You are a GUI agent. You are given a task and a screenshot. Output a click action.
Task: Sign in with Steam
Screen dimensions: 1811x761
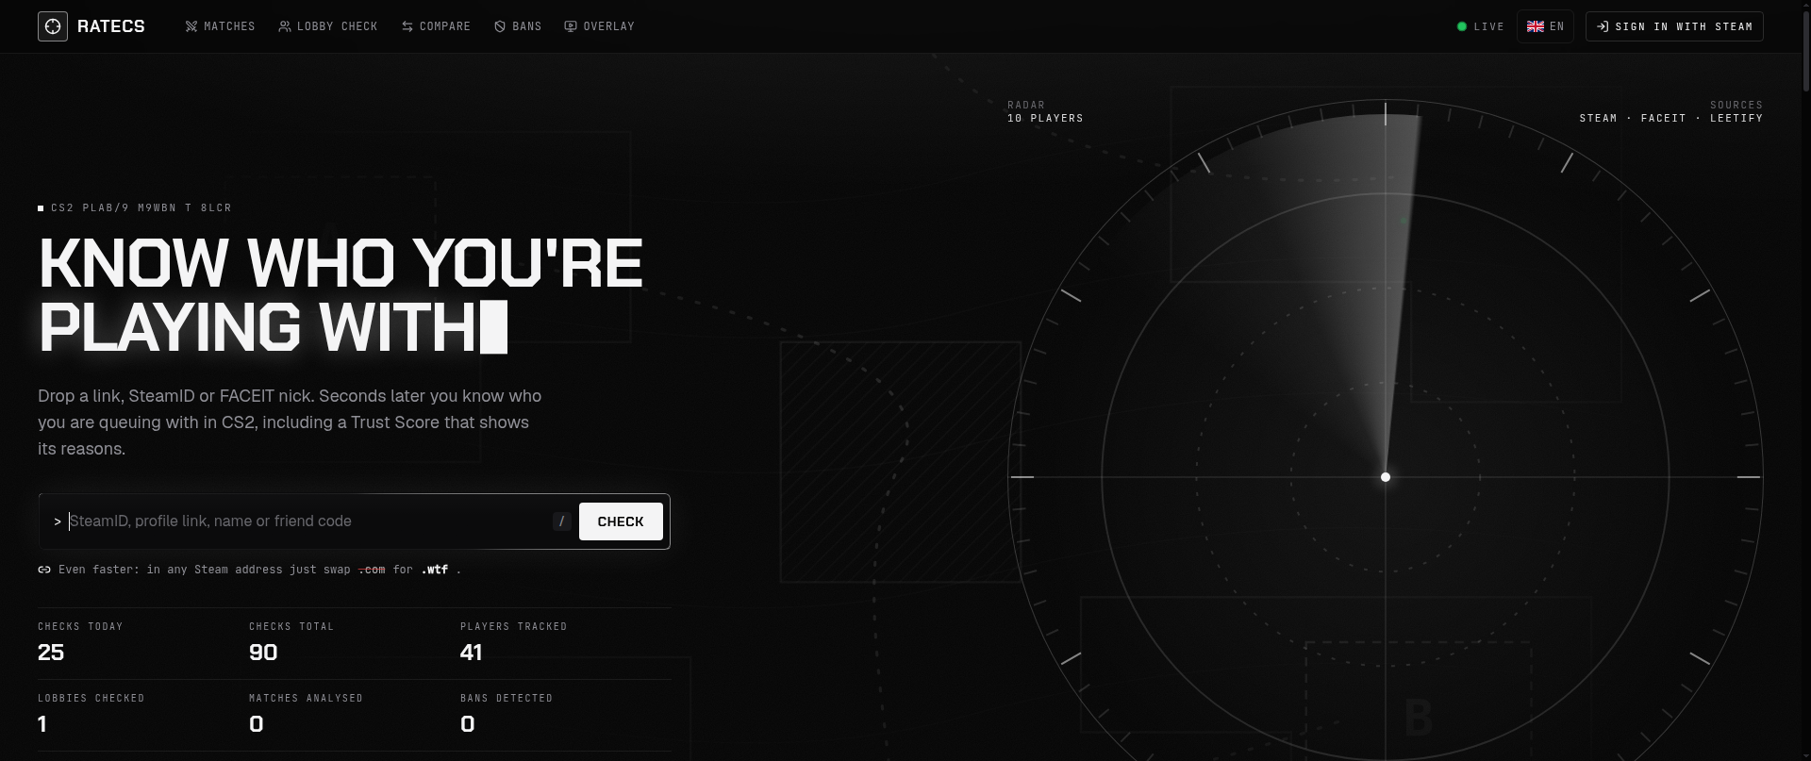click(1674, 26)
